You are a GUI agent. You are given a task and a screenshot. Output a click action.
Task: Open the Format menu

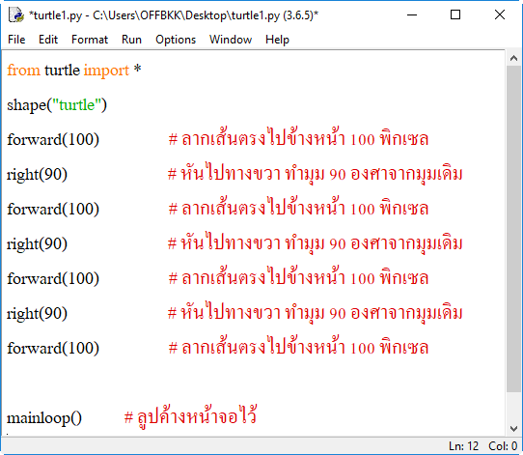tap(90, 40)
